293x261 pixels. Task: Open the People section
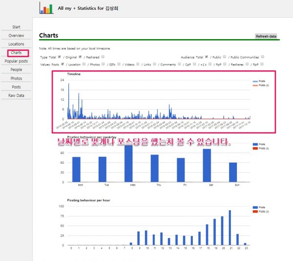pos(16,70)
